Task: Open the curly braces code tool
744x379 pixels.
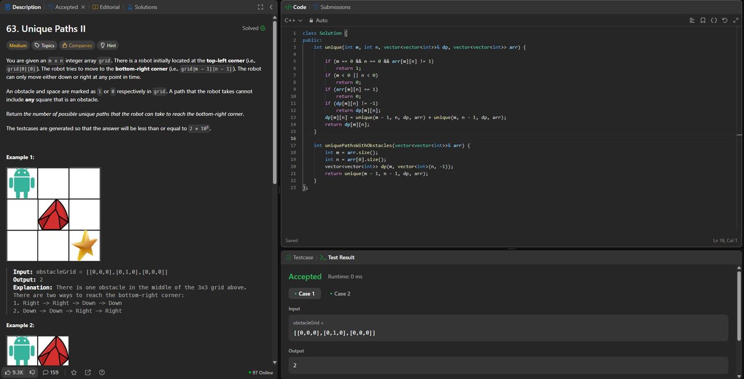Action: (x=714, y=20)
